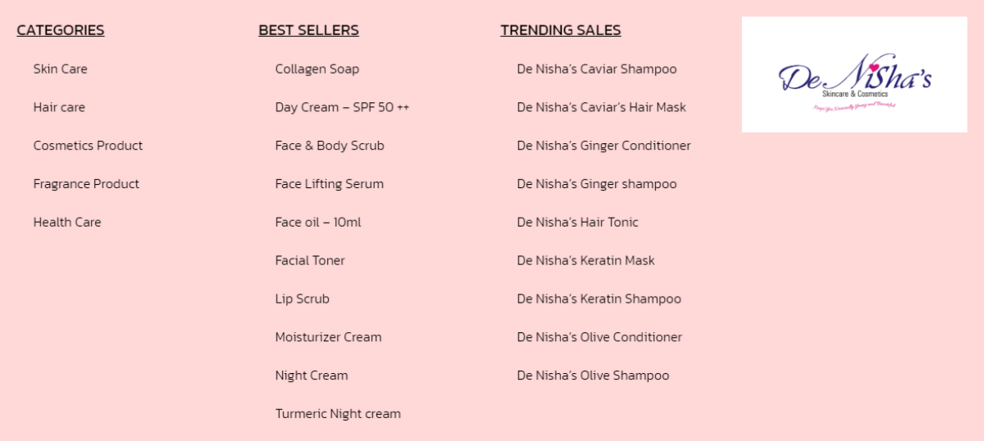Go to Hair care category
984x441 pixels.
[59, 107]
